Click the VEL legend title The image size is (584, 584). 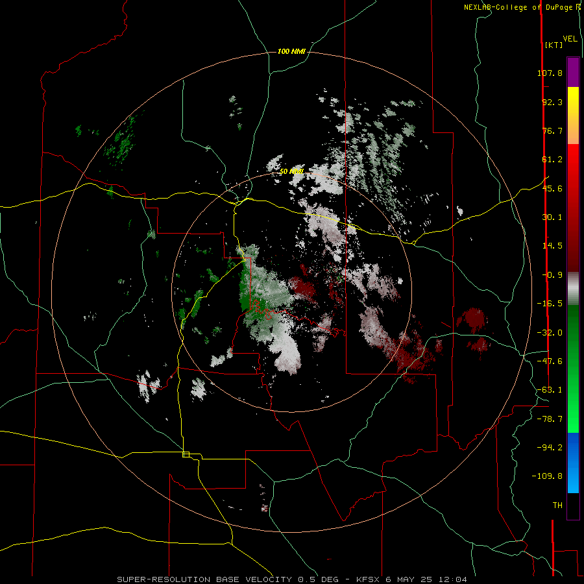[x=570, y=39]
